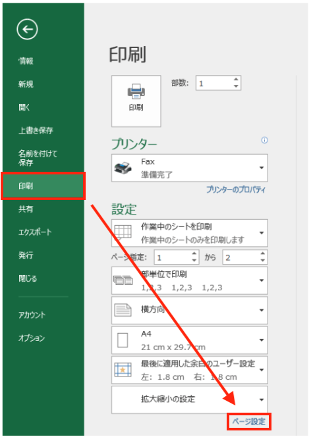The image size is (313, 439).
Task: Choose エクスポート in the sidebar
Action: coord(35,232)
